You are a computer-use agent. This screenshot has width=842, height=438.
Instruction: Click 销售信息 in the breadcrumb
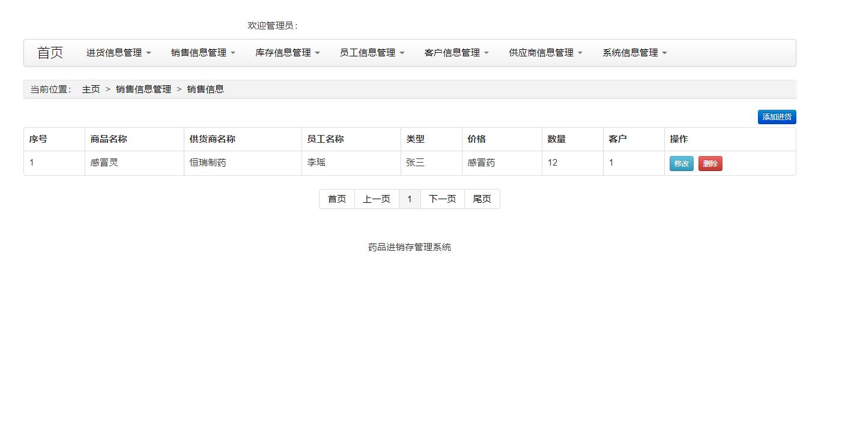206,89
